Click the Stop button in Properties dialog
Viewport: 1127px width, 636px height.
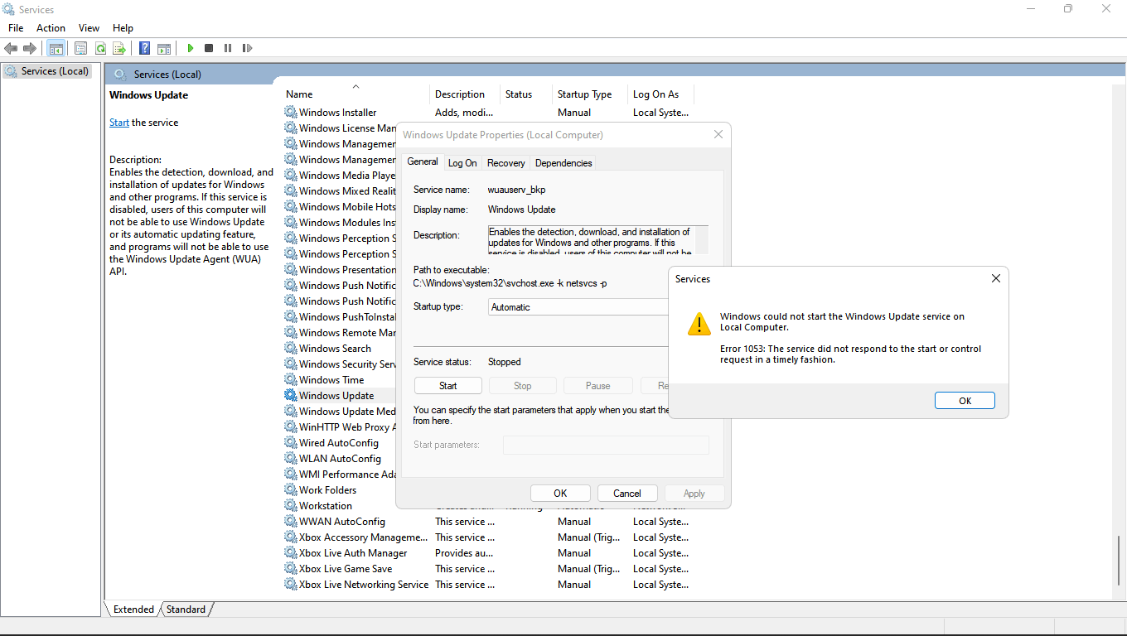click(x=523, y=385)
